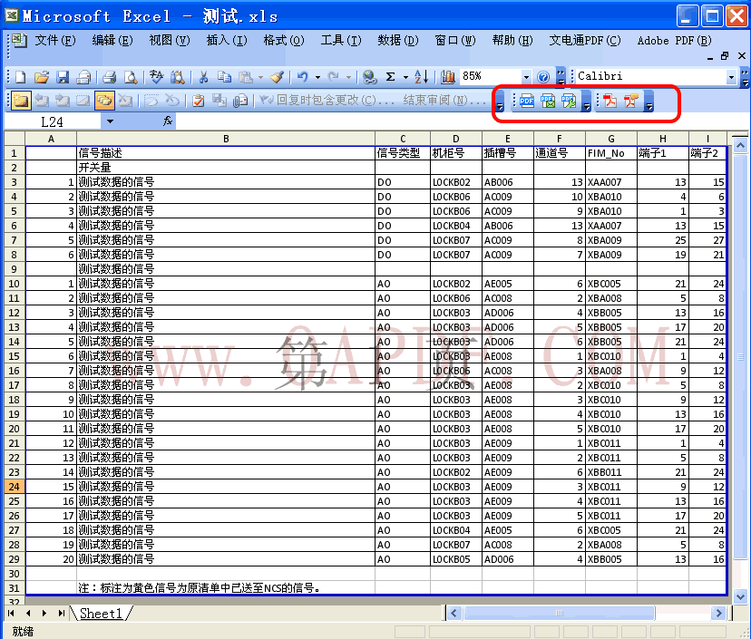Viewport: 751px width, 639px height.
Task: Click the Name Box showing L24
Action: click(53, 121)
